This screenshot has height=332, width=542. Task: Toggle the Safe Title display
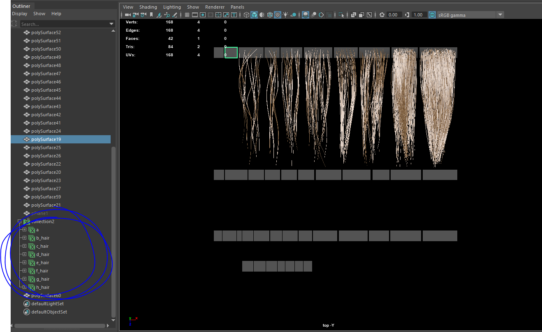click(x=234, y=15)
